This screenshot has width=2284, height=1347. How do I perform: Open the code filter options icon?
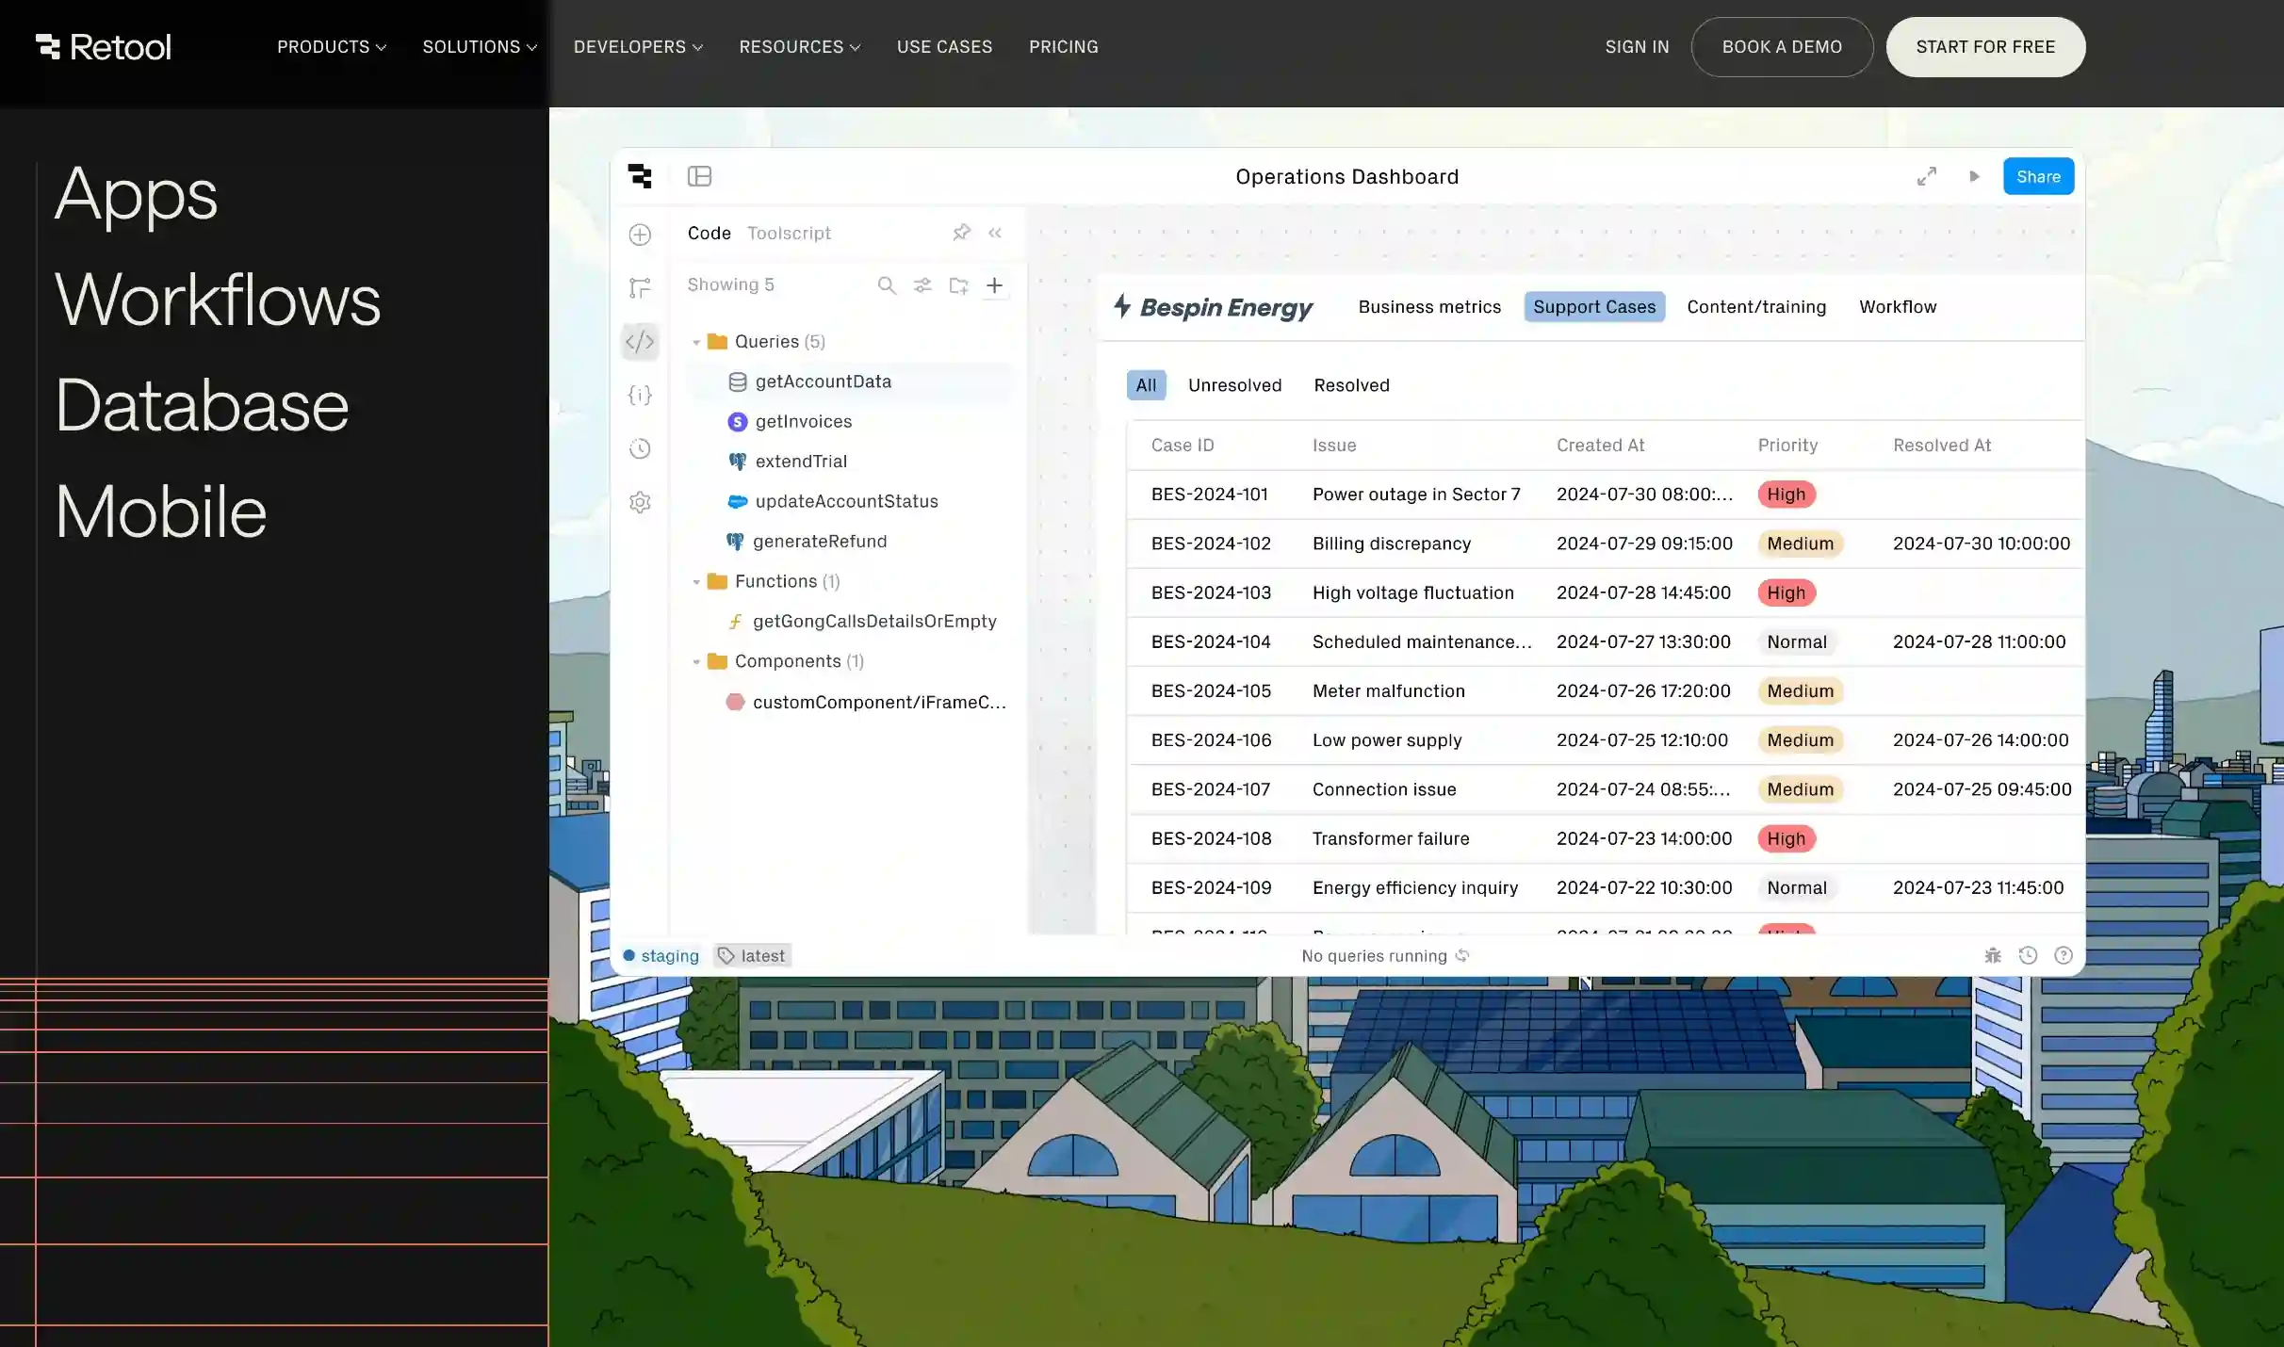click(x=922, y=285)
